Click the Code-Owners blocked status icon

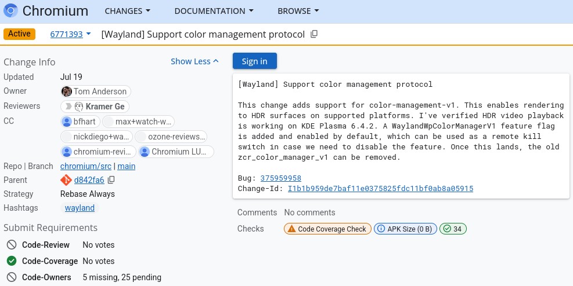click(x=12, y=277)
